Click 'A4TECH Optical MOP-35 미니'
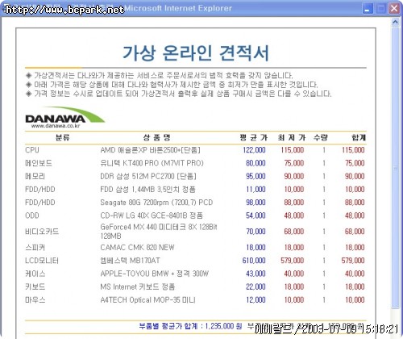Screen dimensions: 403x339 click(147, 299)
